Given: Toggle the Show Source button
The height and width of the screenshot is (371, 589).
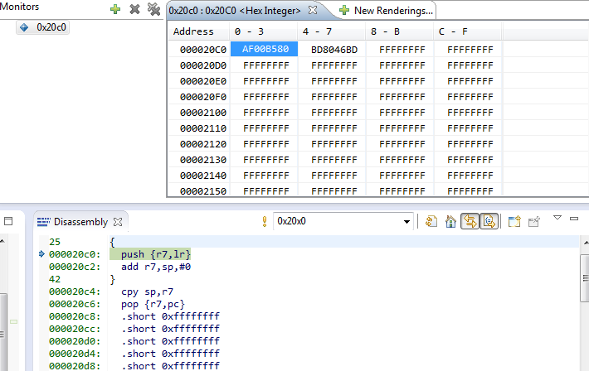Looking at the screenshot, I should pos(489,221).
